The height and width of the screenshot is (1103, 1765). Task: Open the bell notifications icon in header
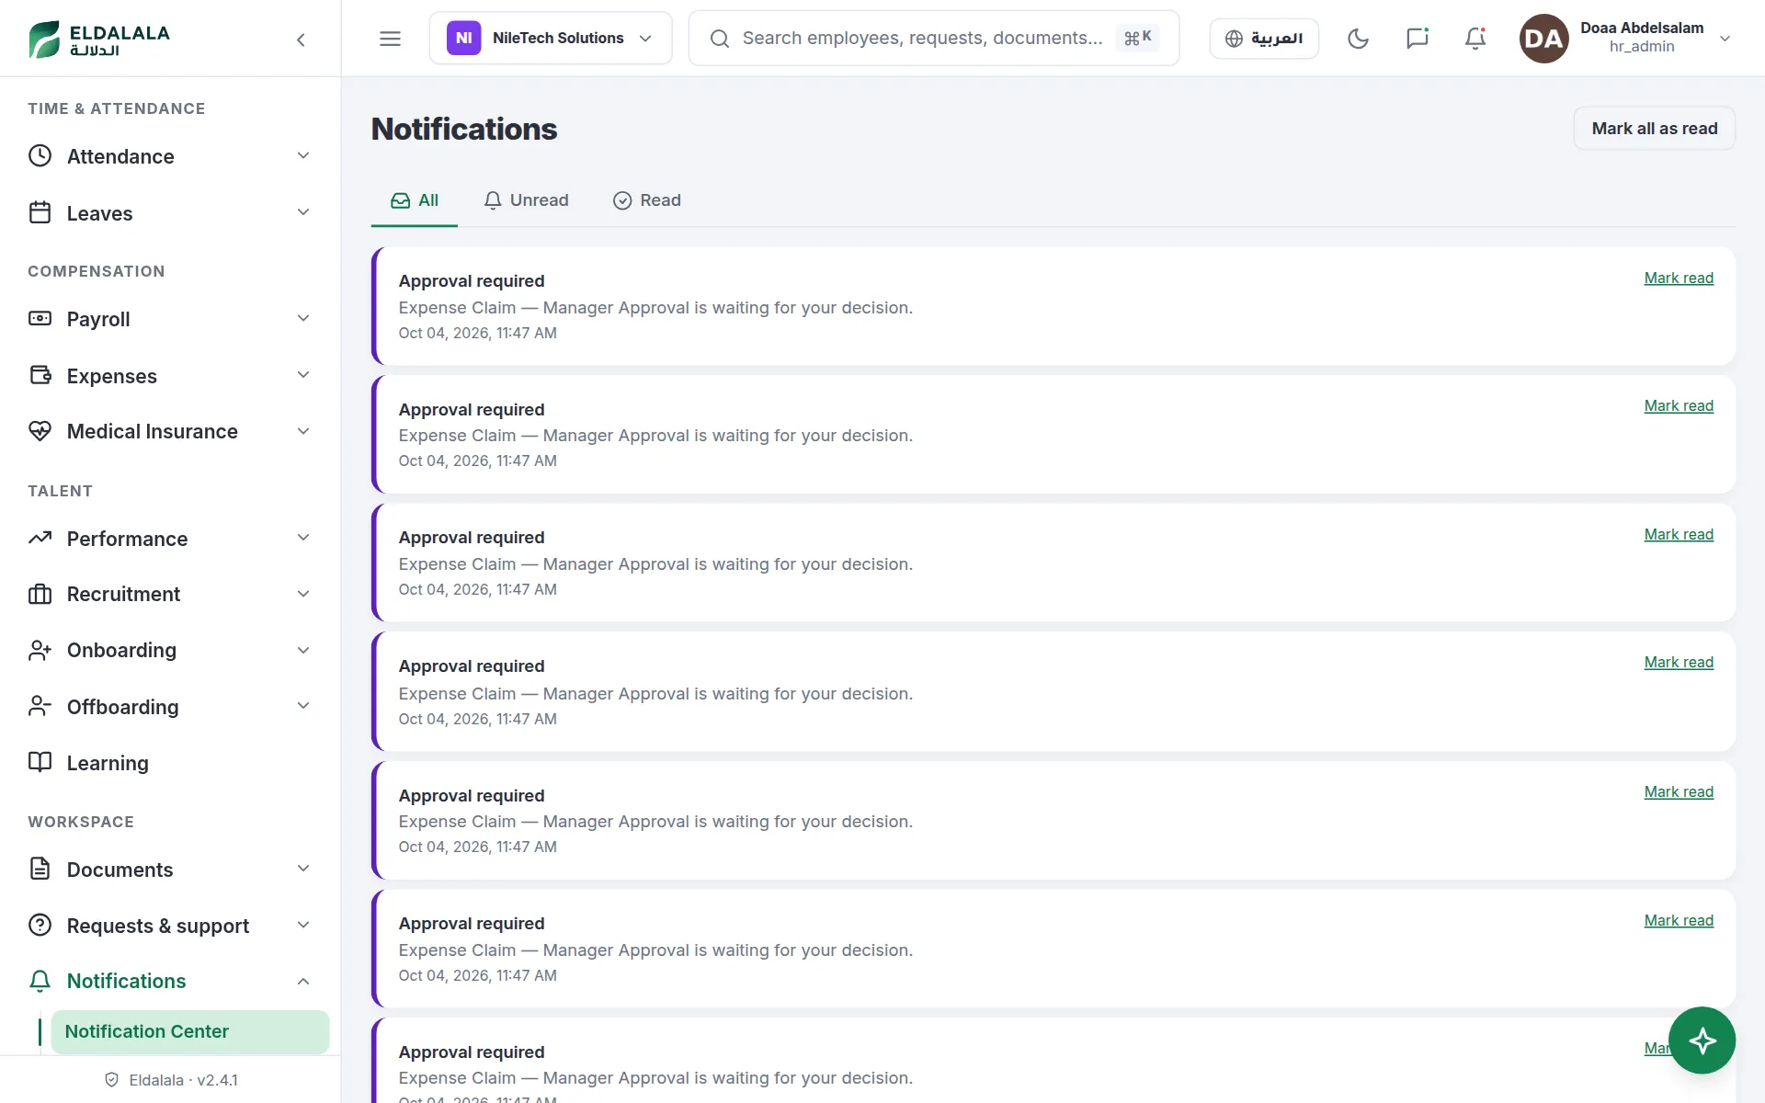(x=1475, y=39)
